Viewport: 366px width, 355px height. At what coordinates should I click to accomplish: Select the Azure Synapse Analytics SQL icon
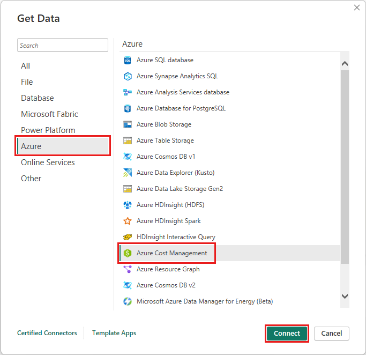(x=128, y=76)
